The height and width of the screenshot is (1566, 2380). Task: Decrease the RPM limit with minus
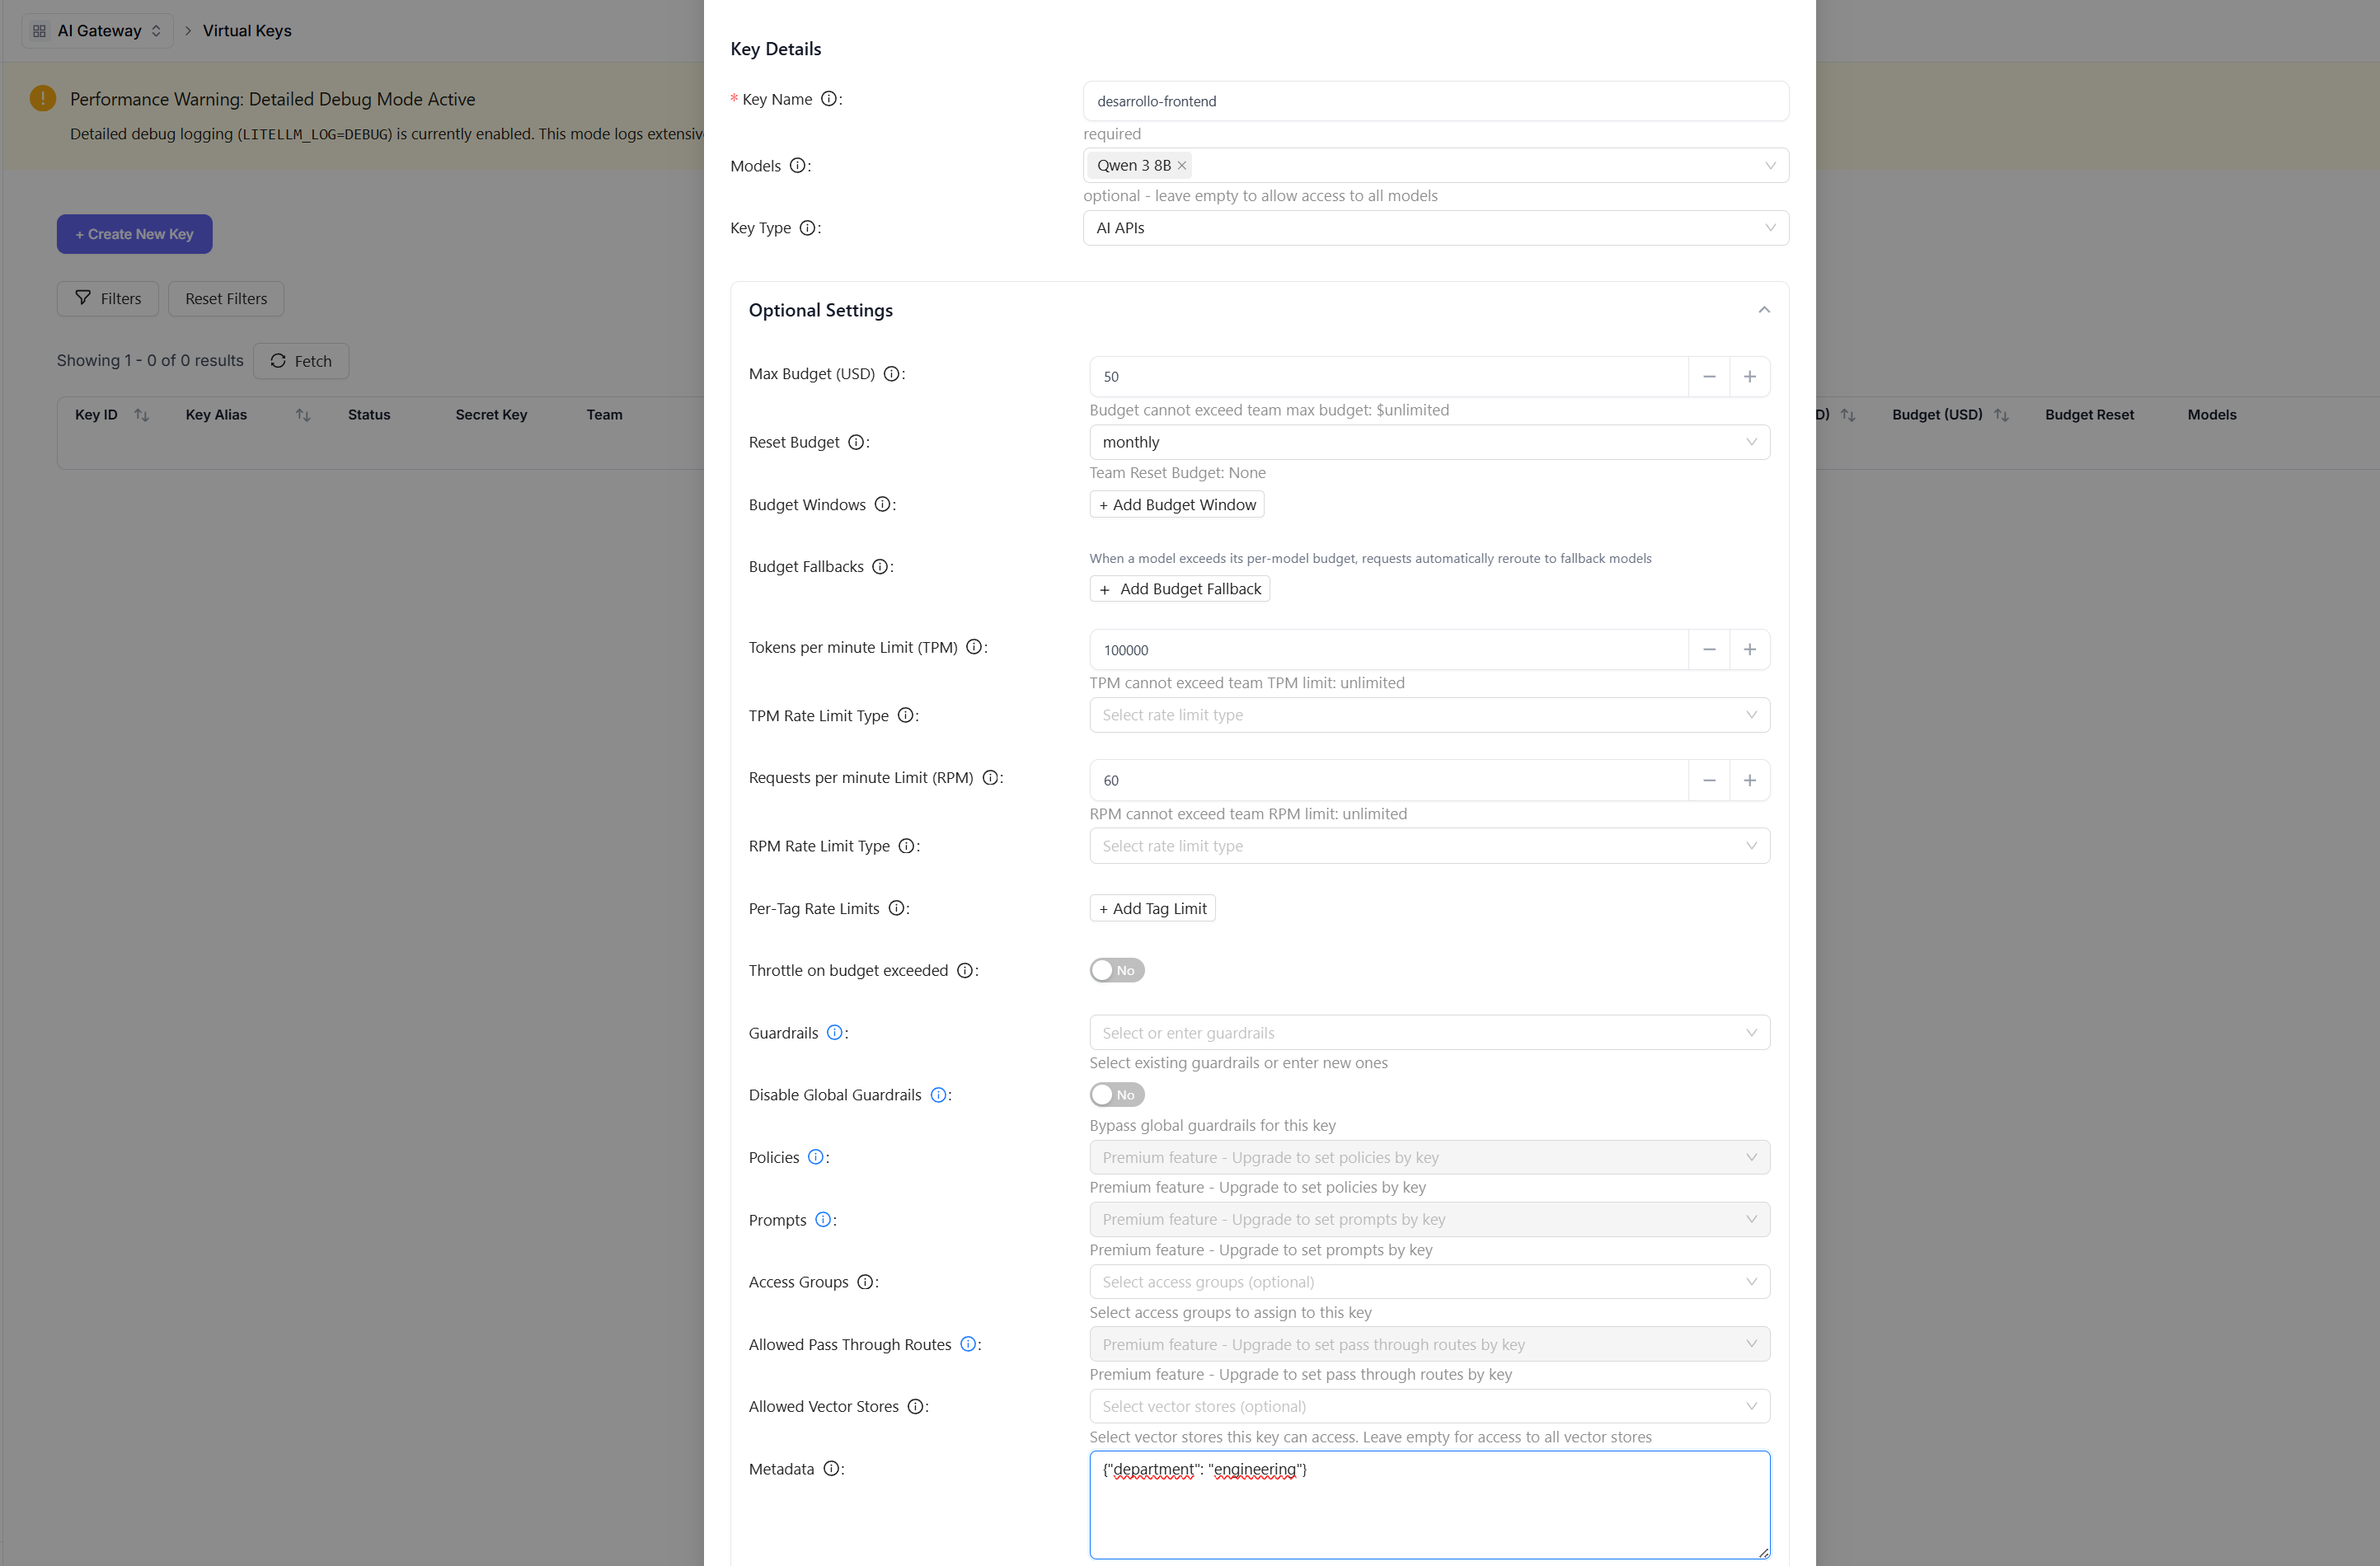tap(1709, 780)
